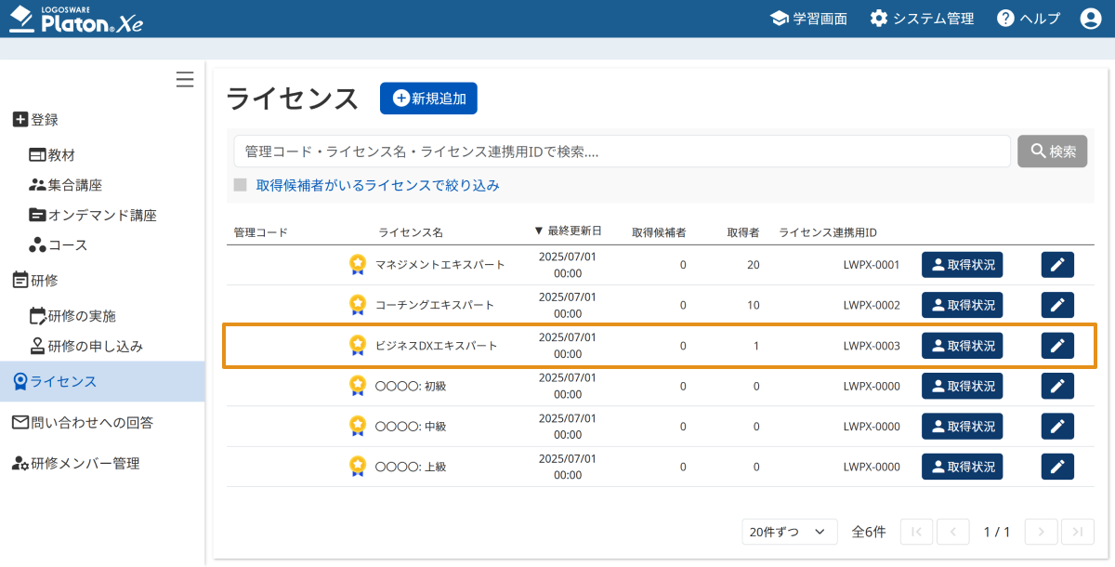Screen dimensions: 1115x567
Task: Go to first page pagination button
Action: (916, 532)
